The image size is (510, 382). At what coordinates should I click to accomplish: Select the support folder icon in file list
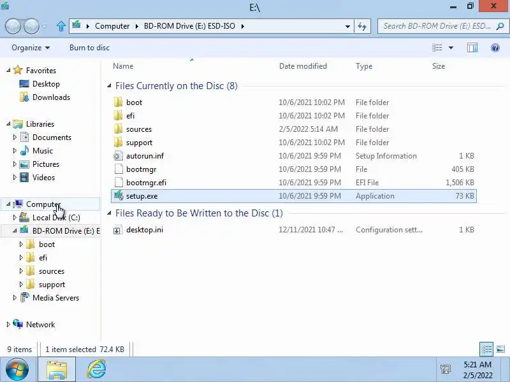pos(118,142)
